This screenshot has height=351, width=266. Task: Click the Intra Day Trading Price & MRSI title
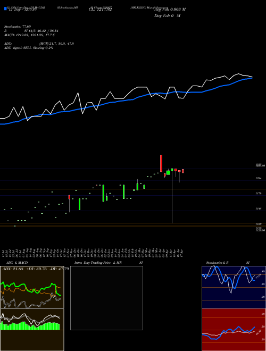109,263
